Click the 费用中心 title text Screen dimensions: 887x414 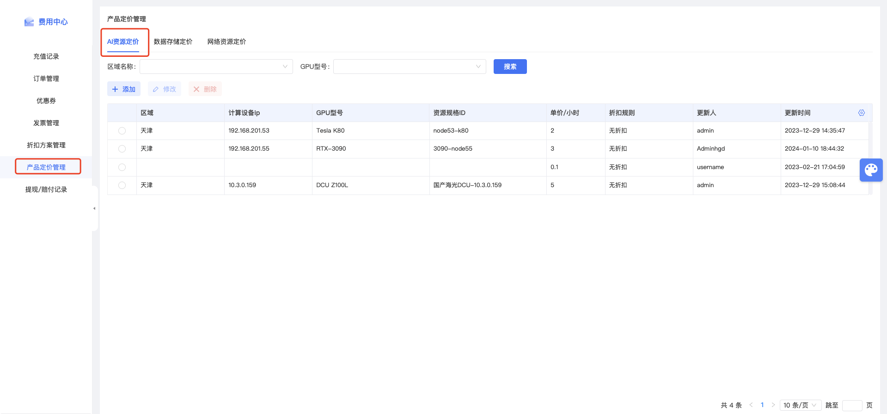coord(53,22)
